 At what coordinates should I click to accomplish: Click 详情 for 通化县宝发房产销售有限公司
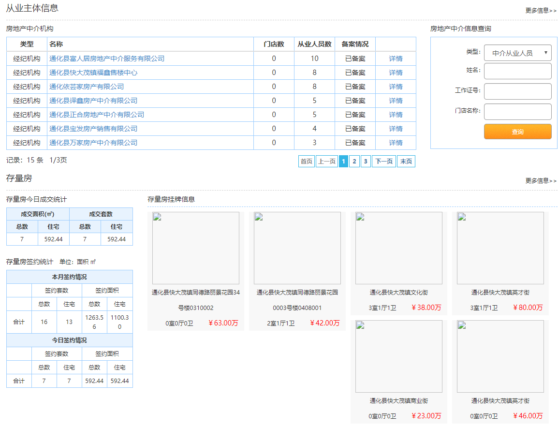(x=396, y=129)
